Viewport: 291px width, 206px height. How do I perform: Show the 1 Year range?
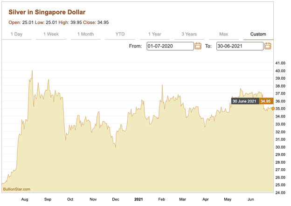(155, 34)
